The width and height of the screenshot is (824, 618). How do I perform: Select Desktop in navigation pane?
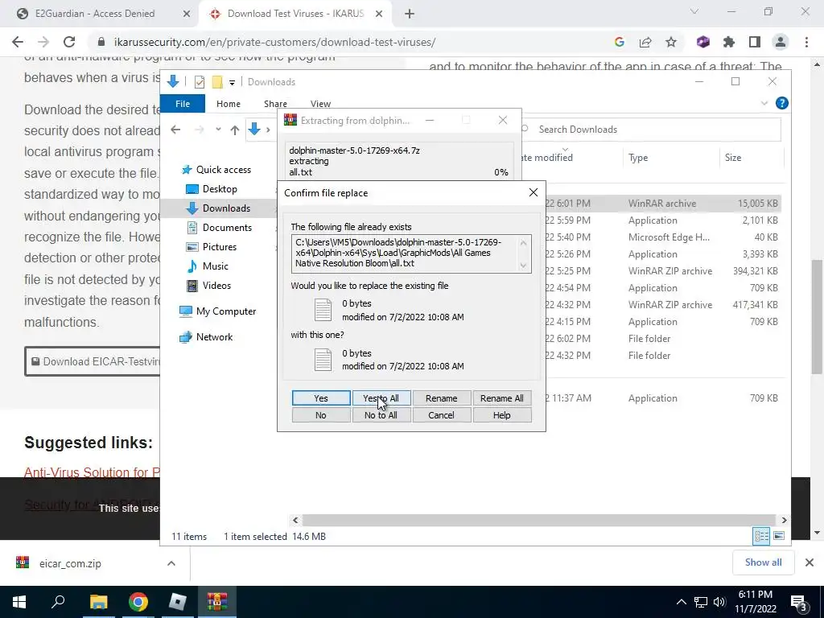pyautogui.click(x=212, y=188)
